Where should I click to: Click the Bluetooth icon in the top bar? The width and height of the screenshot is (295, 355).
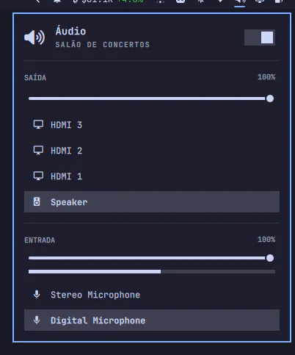tap(201, 1)
